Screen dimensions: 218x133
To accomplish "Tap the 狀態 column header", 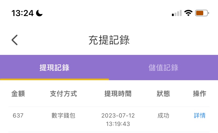I will point(163,94).
